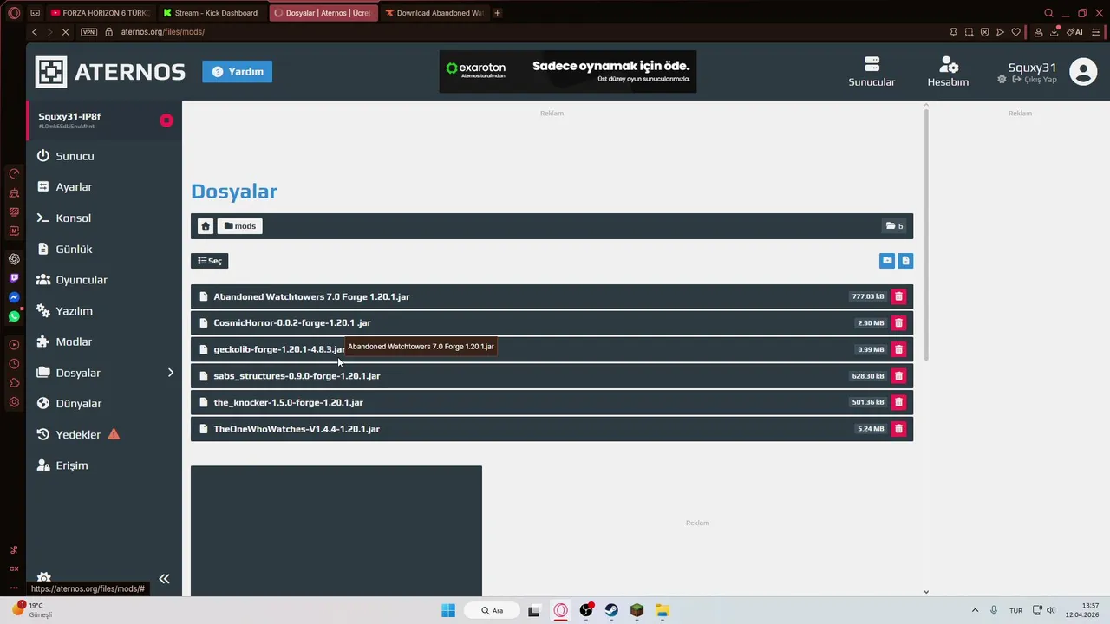Open Twitch in the Opera sidebar
The image size is (1110, 624).
point(14,278)
